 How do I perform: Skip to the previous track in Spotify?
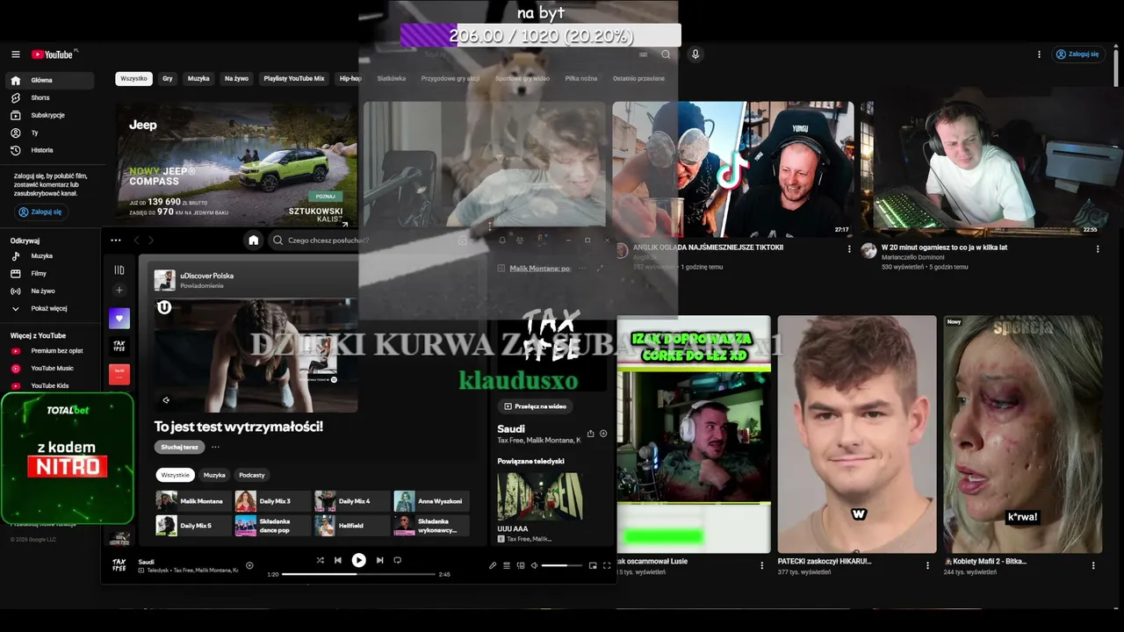(x=338, y=560)
